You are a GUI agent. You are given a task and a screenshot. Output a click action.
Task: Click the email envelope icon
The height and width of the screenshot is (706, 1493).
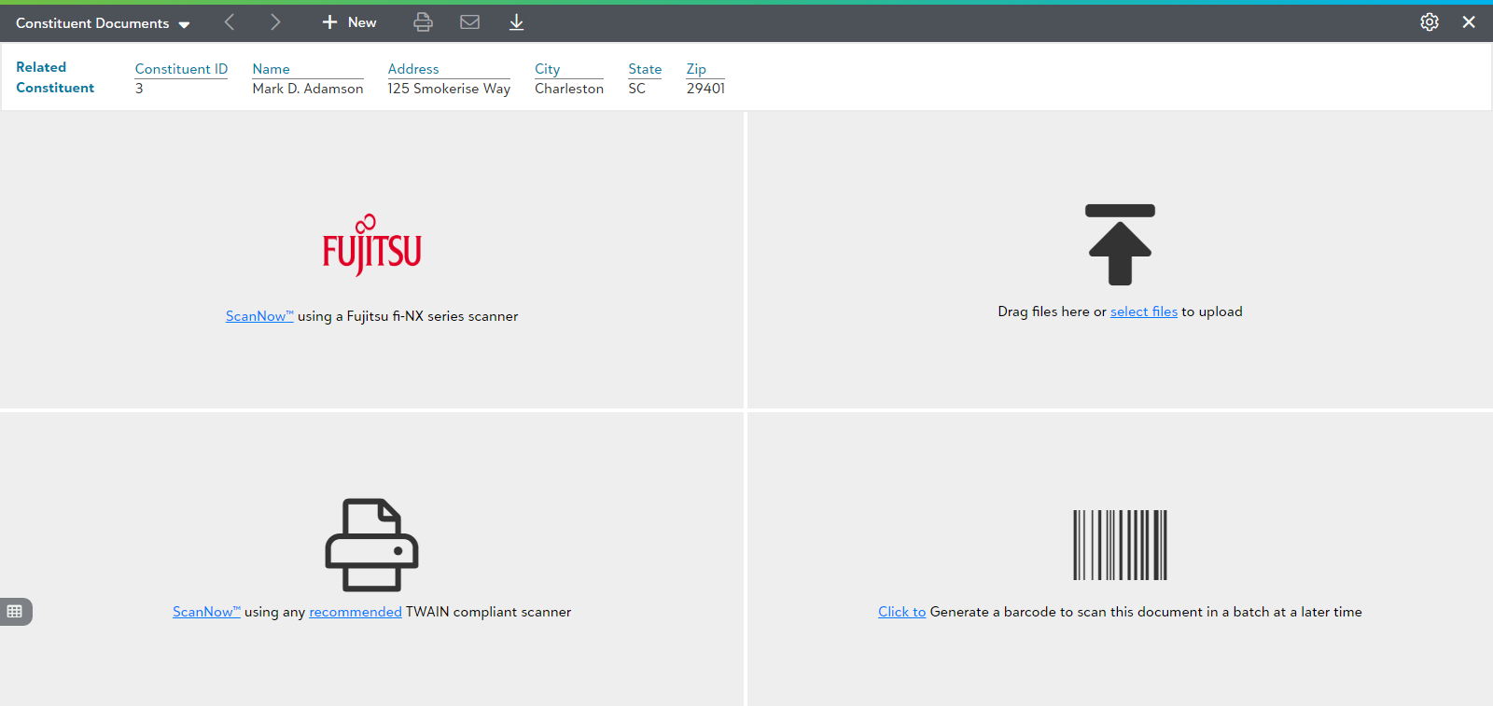pyautogui.click(x=469, y=22)
